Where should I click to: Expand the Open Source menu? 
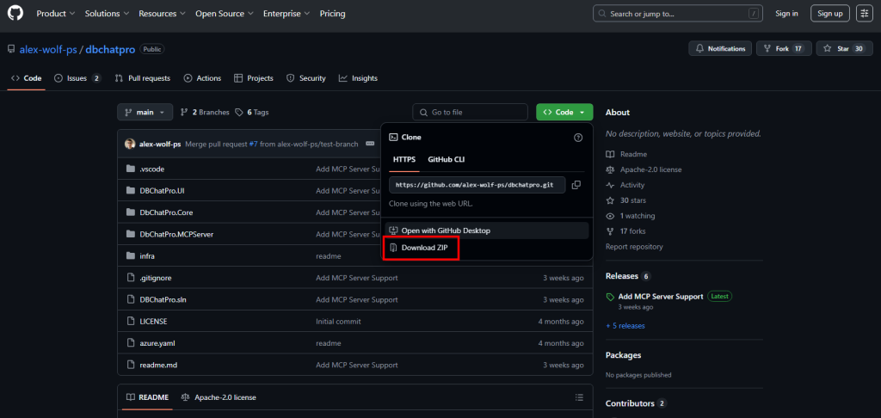(x=225, y=14)
